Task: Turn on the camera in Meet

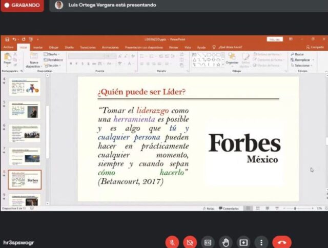Action: click(x=190, y=242)
